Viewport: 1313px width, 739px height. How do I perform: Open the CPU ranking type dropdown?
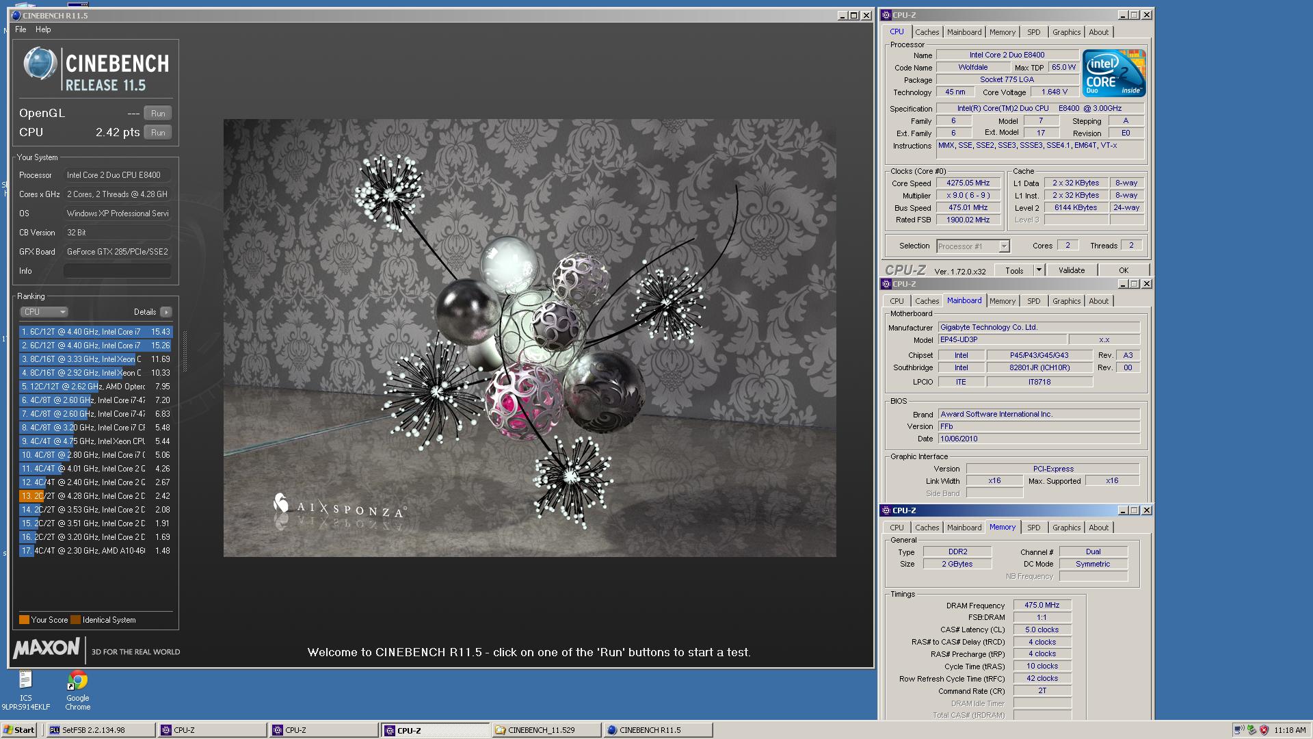(44, 312)
